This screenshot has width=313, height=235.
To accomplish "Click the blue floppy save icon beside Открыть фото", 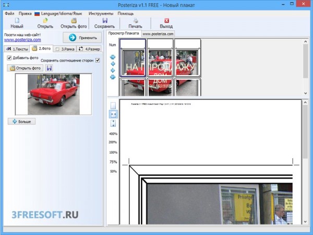I will coord(49,68).
